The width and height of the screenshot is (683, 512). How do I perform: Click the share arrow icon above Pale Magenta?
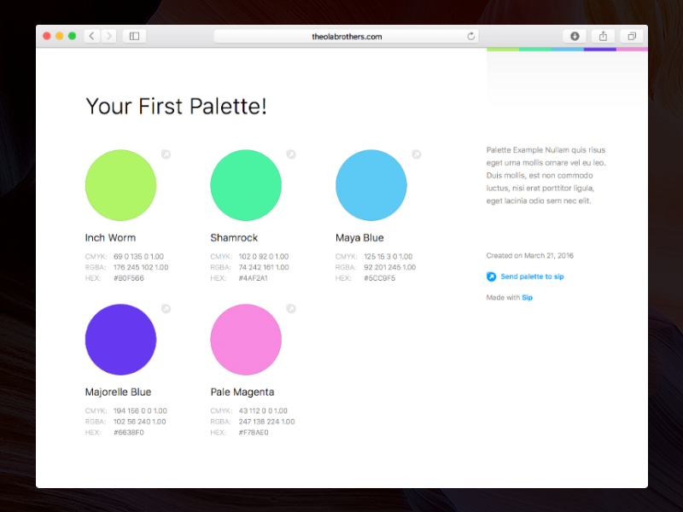(x=291, y=309)
